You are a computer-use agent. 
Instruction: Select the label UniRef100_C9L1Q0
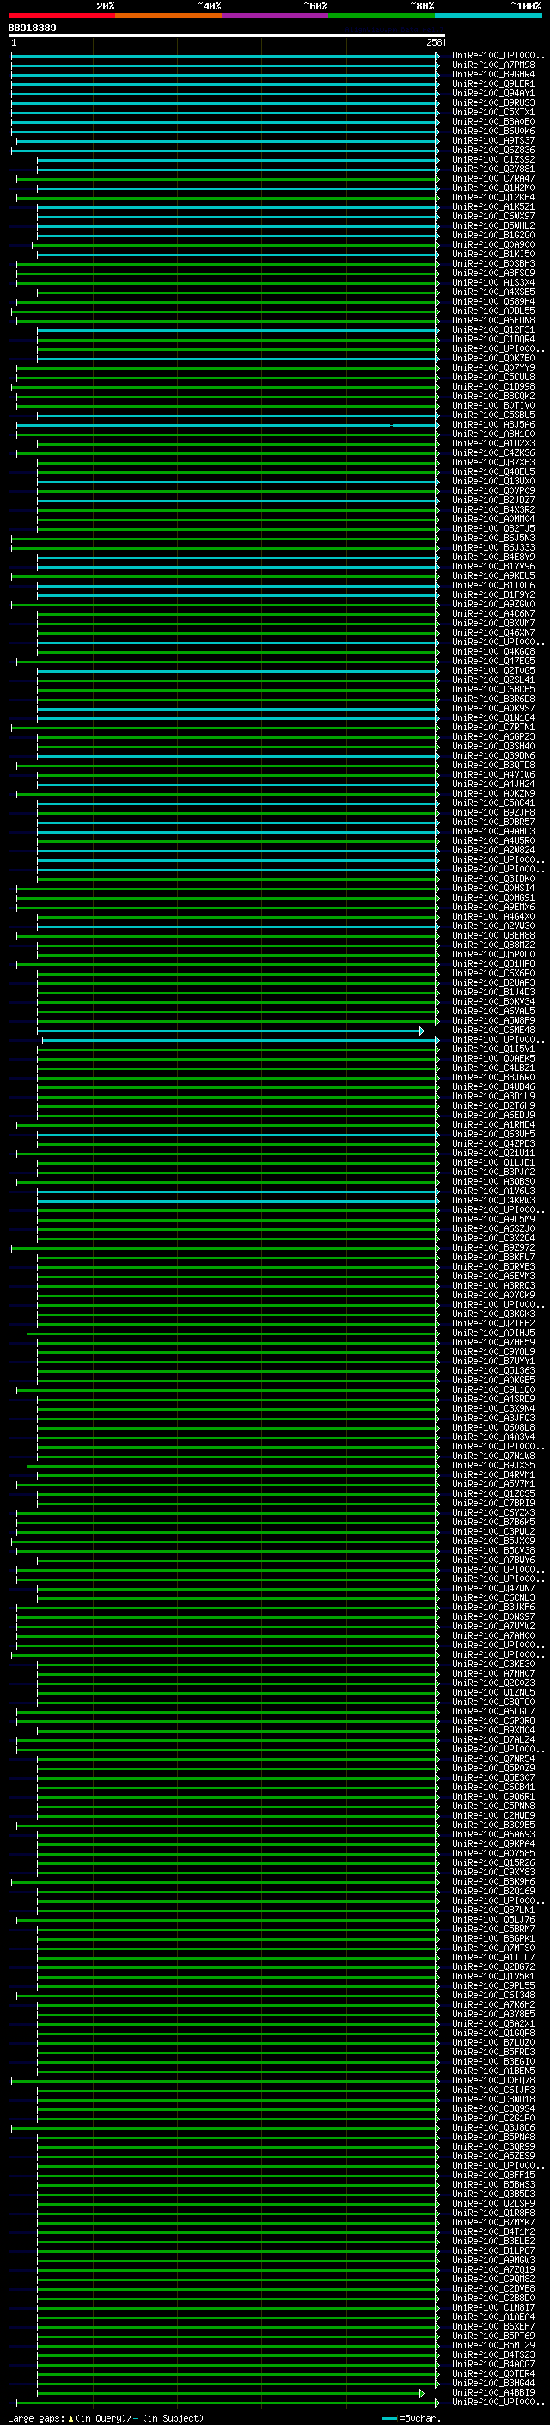(x=493, y=1390)
